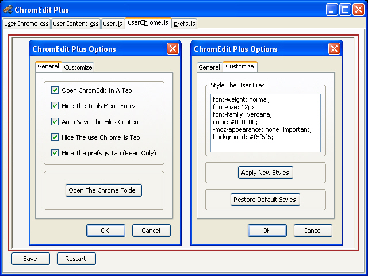Minimize the ChromEdit Plus window

pos(332,10)
